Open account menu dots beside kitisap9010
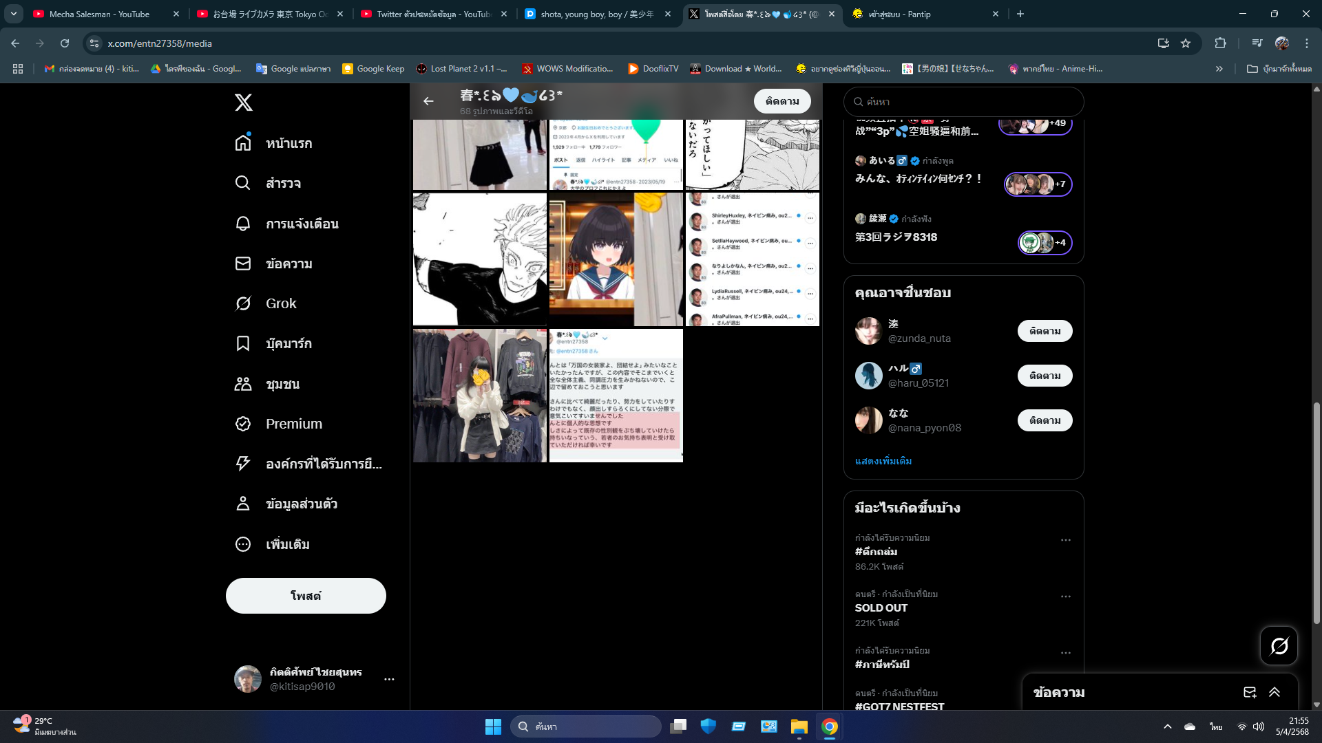The height and width of the screenshot is (743, 1322). (x=389, y=679)
